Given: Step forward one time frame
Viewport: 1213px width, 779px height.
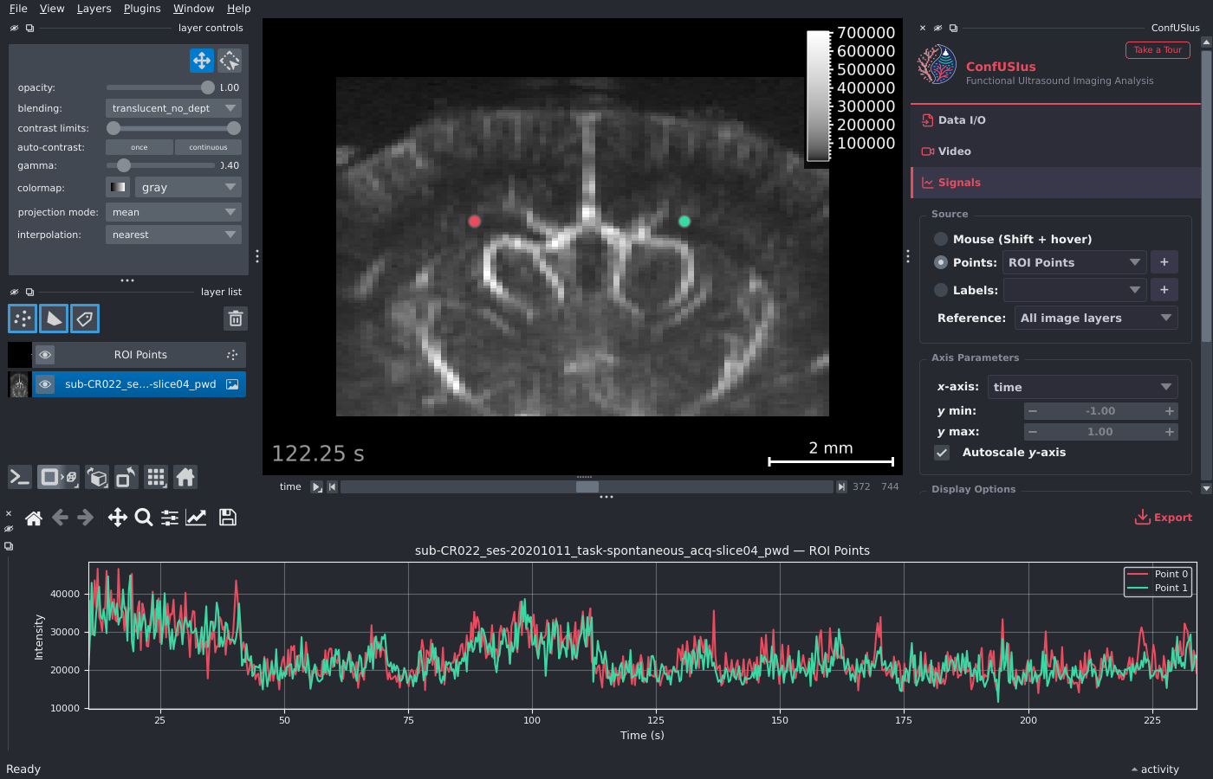Looking at the screenshot, I should (841, 487).
